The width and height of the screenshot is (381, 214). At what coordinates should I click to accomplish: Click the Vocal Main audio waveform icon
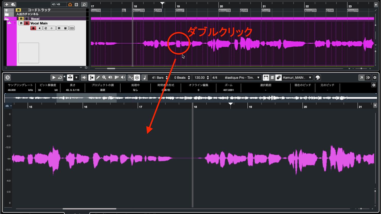[x=9, y=23]
